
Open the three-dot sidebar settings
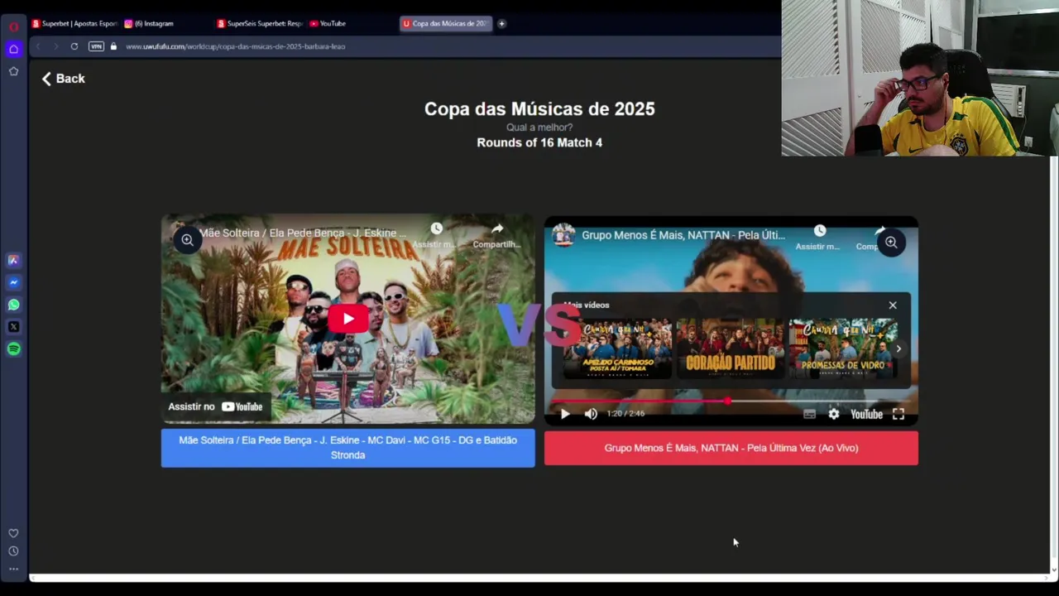coord(13,569)
